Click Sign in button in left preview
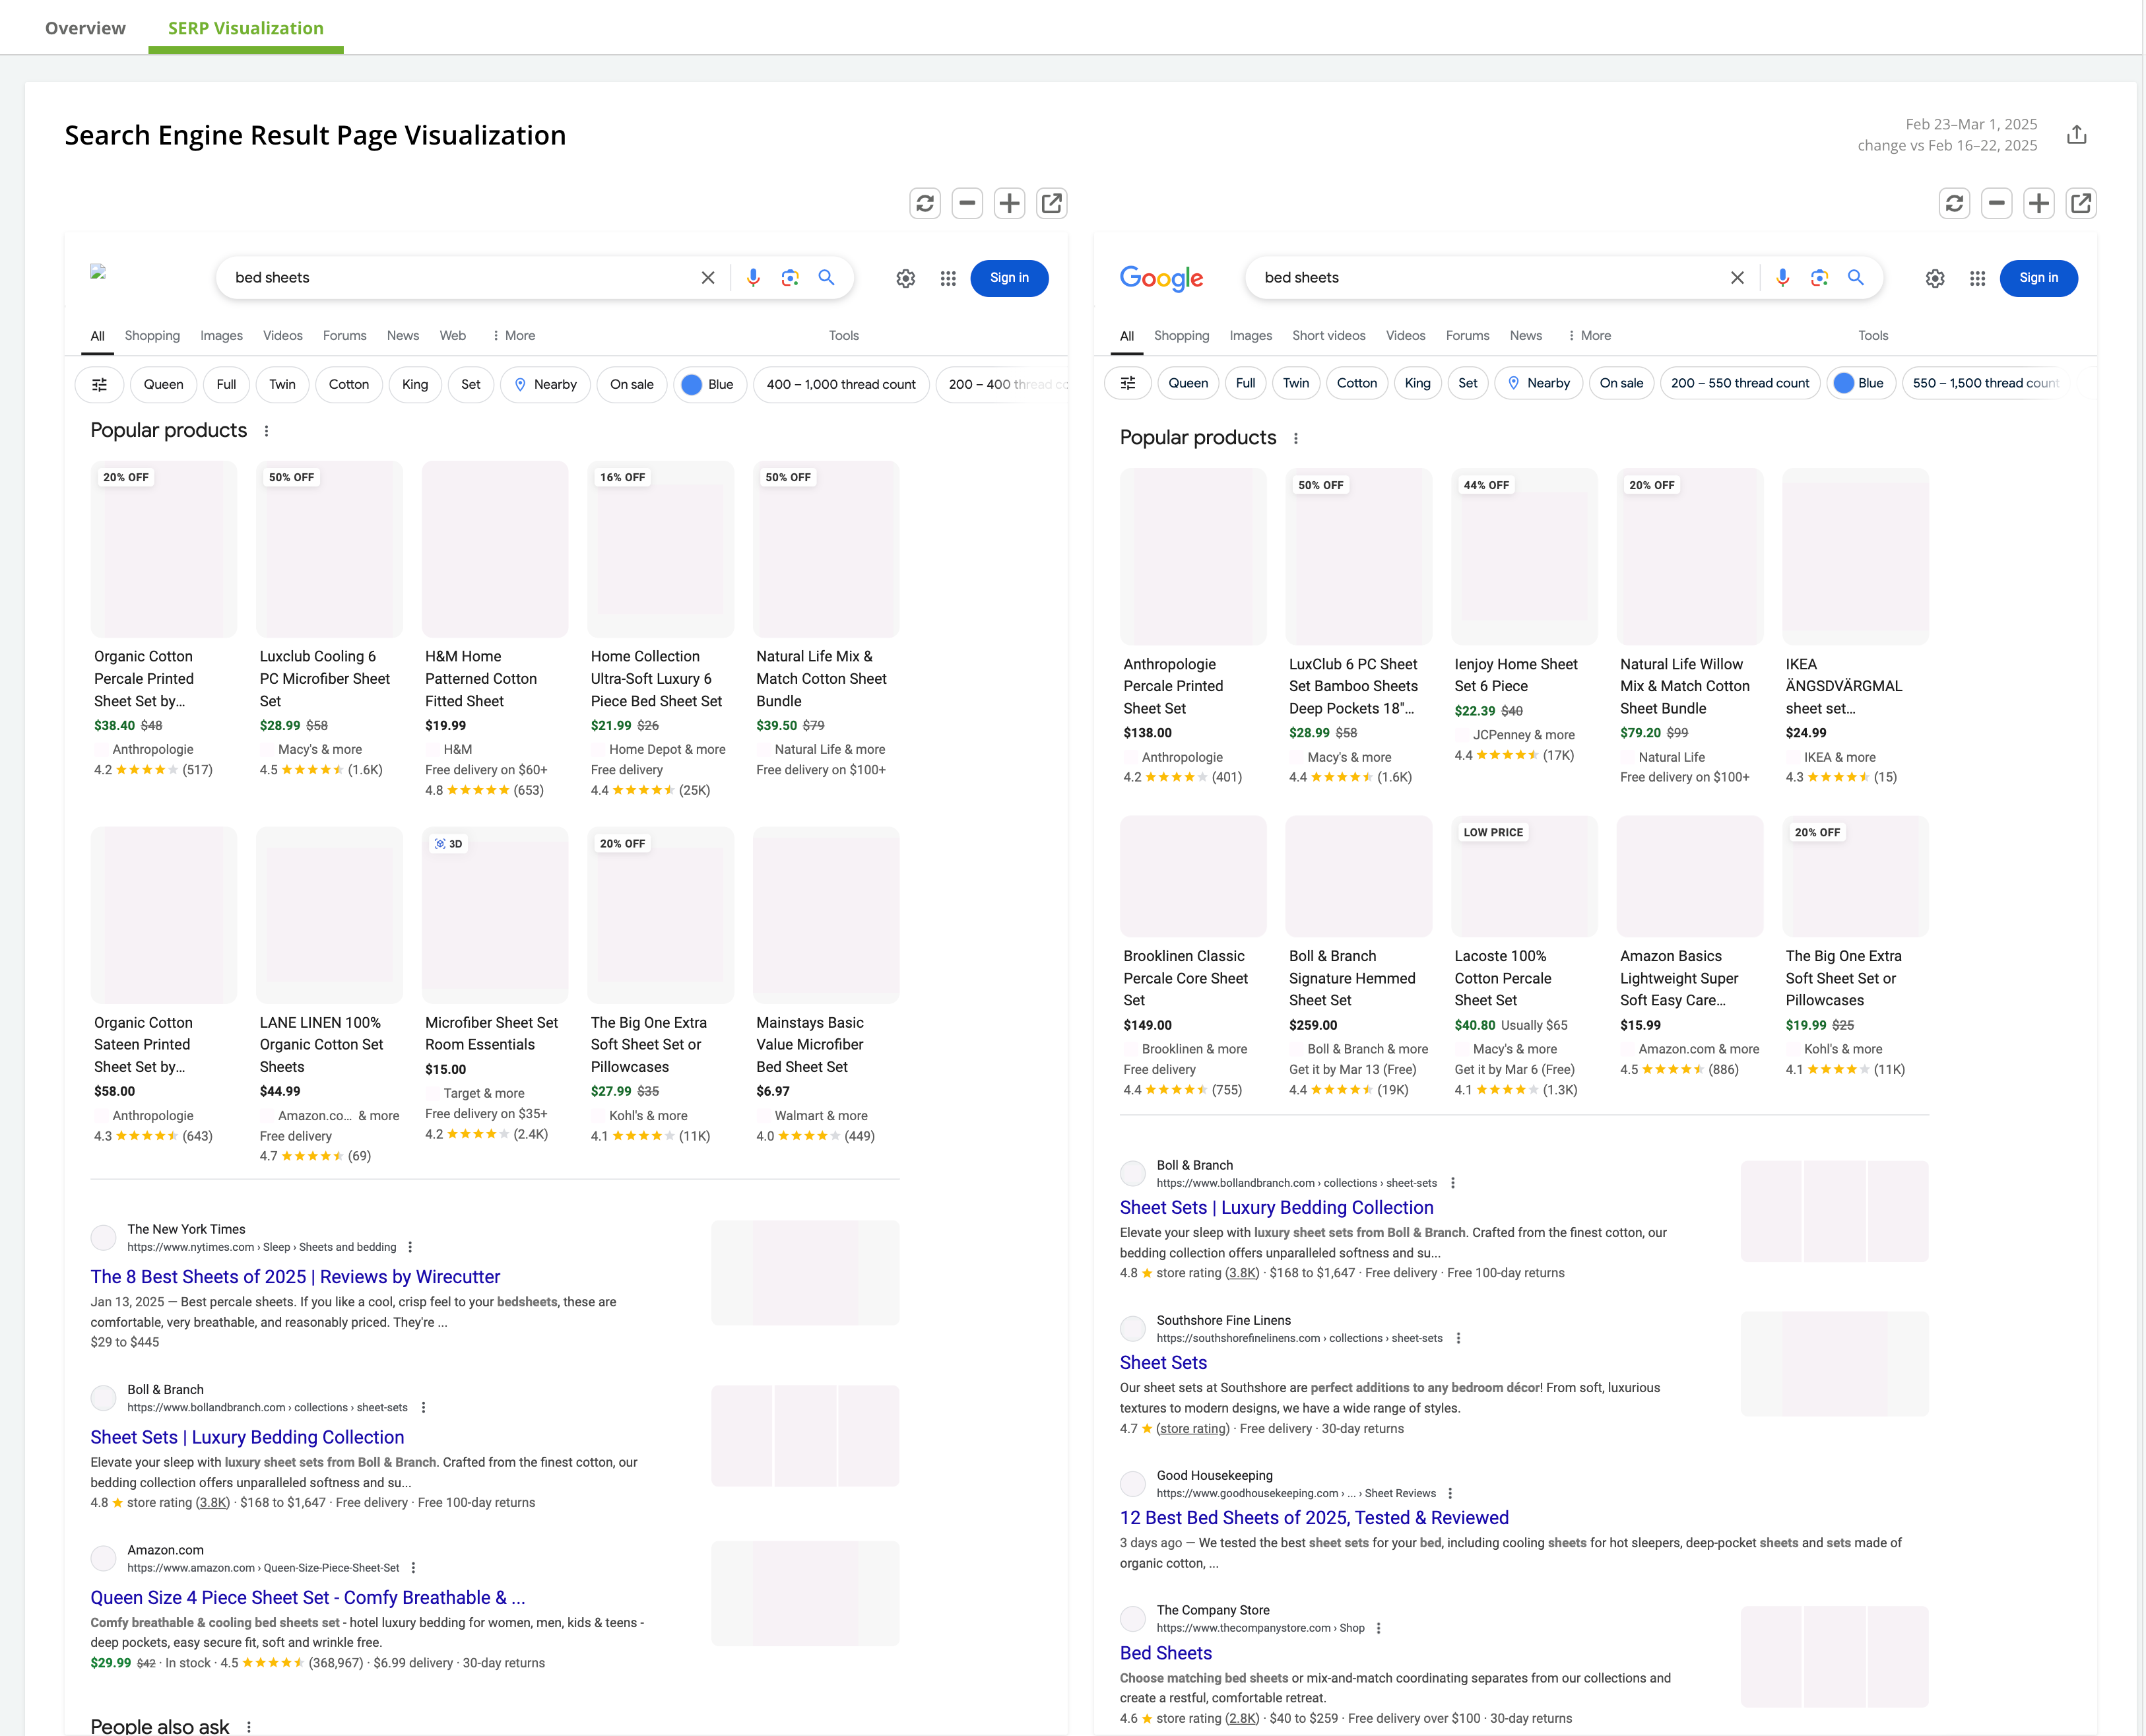The width and height of the screenshot is (2146, 1736). [x=1010, y=278]
